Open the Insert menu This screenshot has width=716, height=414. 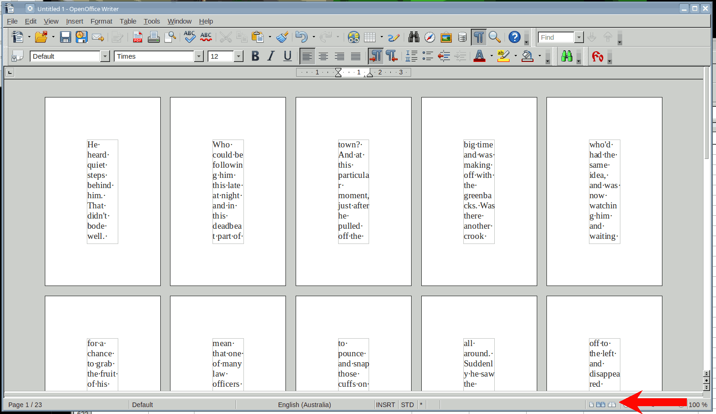pos(74,21)
